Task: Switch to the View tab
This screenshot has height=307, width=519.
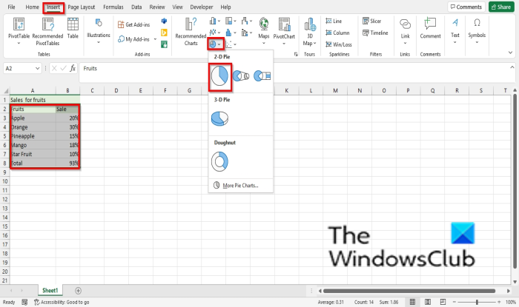Action: [177, 7]
